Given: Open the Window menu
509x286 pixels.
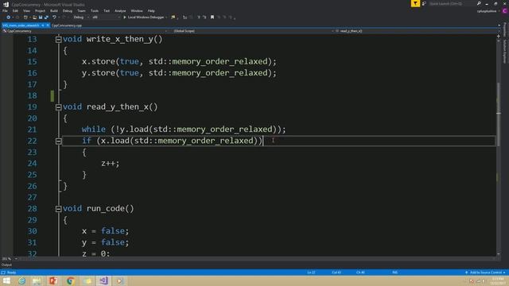Looking at the screenshot, I should [x=137, y=10].
